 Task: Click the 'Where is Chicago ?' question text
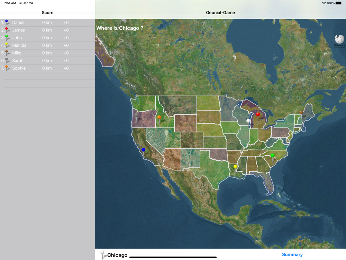point(120,28)
